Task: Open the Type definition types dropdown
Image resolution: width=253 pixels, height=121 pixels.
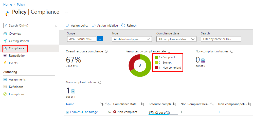Action: (x=132, y=39)
